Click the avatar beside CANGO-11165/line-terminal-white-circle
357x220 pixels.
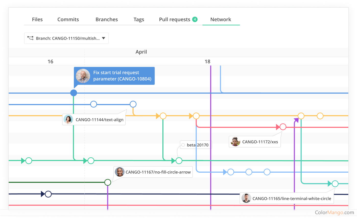point(246,198)
